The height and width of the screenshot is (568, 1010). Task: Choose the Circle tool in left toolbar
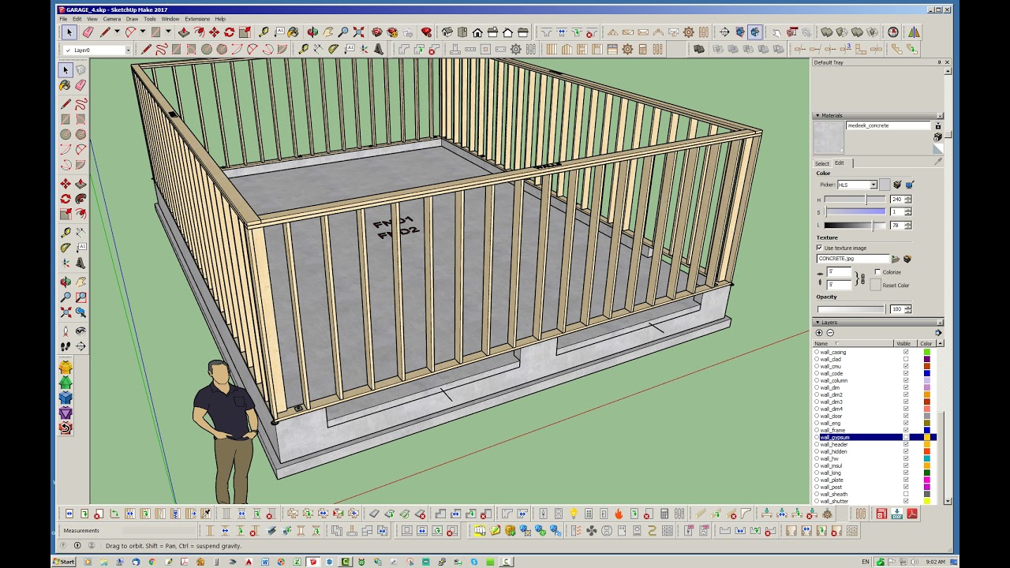[x=65, y=134]
